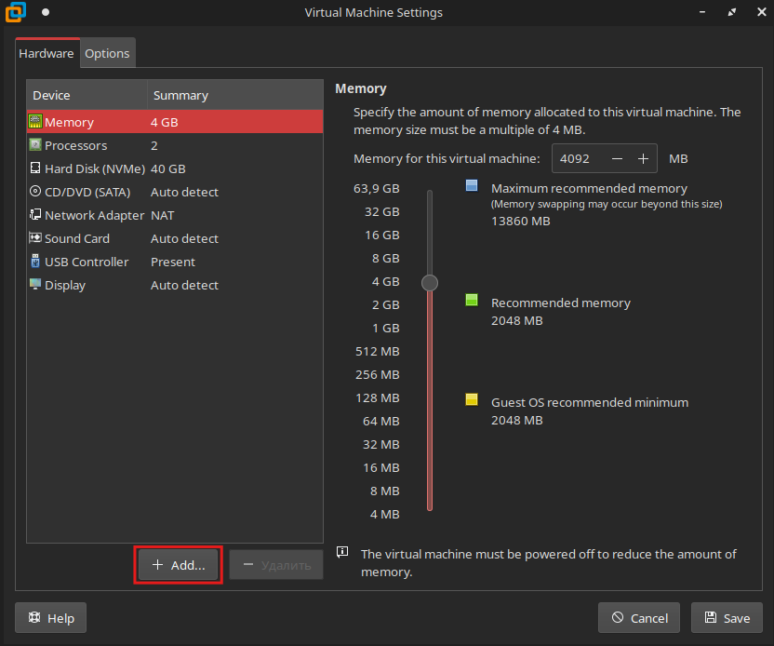774x646 pixels.
Task: Click the CD/DVD (SATA) disc icon
Action: point(35,192)
